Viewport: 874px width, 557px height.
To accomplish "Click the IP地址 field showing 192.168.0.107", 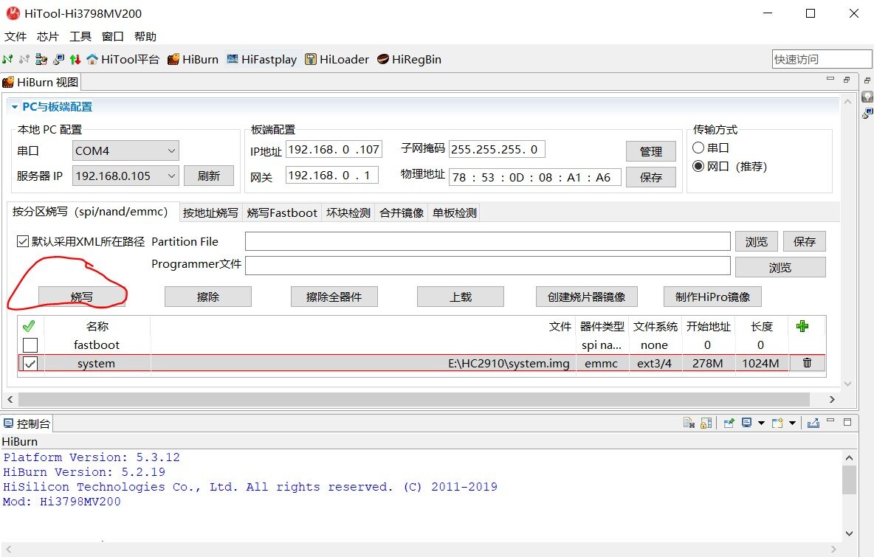I will click(x=334, y=149).
